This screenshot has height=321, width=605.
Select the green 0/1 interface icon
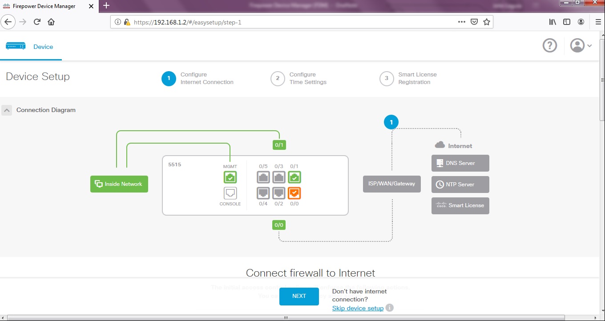point(294,177)
